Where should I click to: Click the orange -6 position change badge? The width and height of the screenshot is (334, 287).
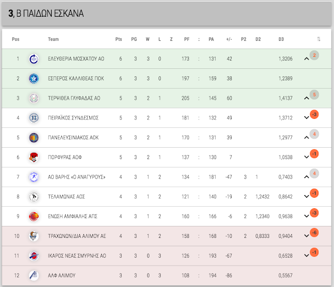pos(314,233)
